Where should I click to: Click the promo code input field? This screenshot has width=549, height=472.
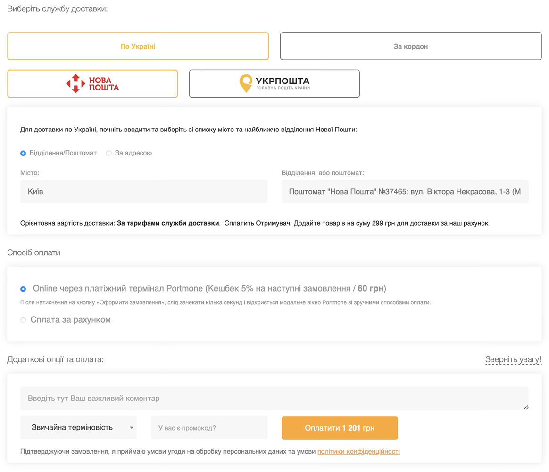(209, 428)
